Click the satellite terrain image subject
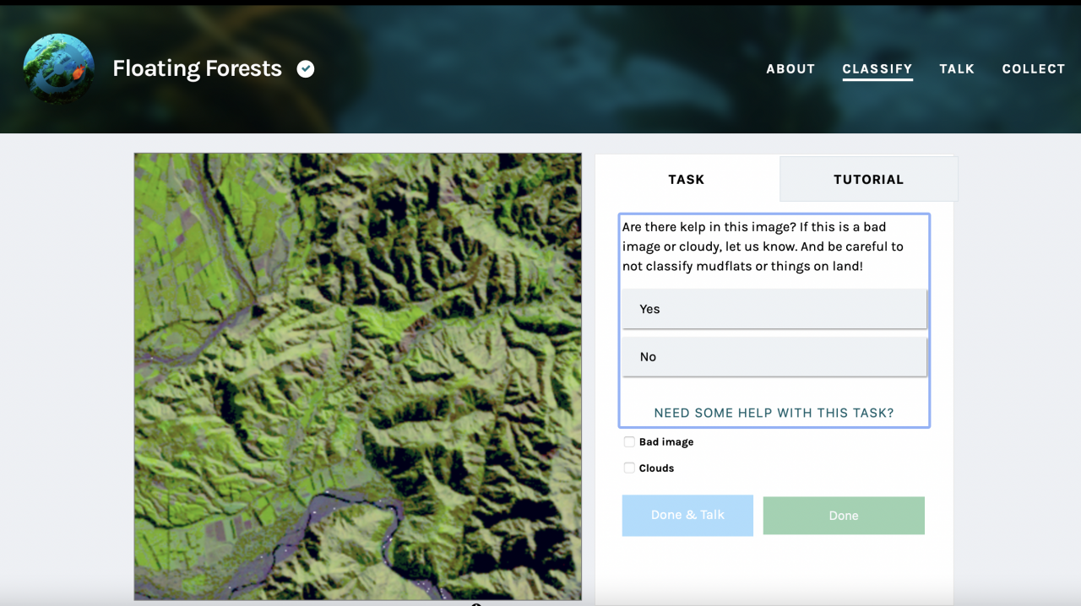The image size is (1081, 606). click(358, 376)
